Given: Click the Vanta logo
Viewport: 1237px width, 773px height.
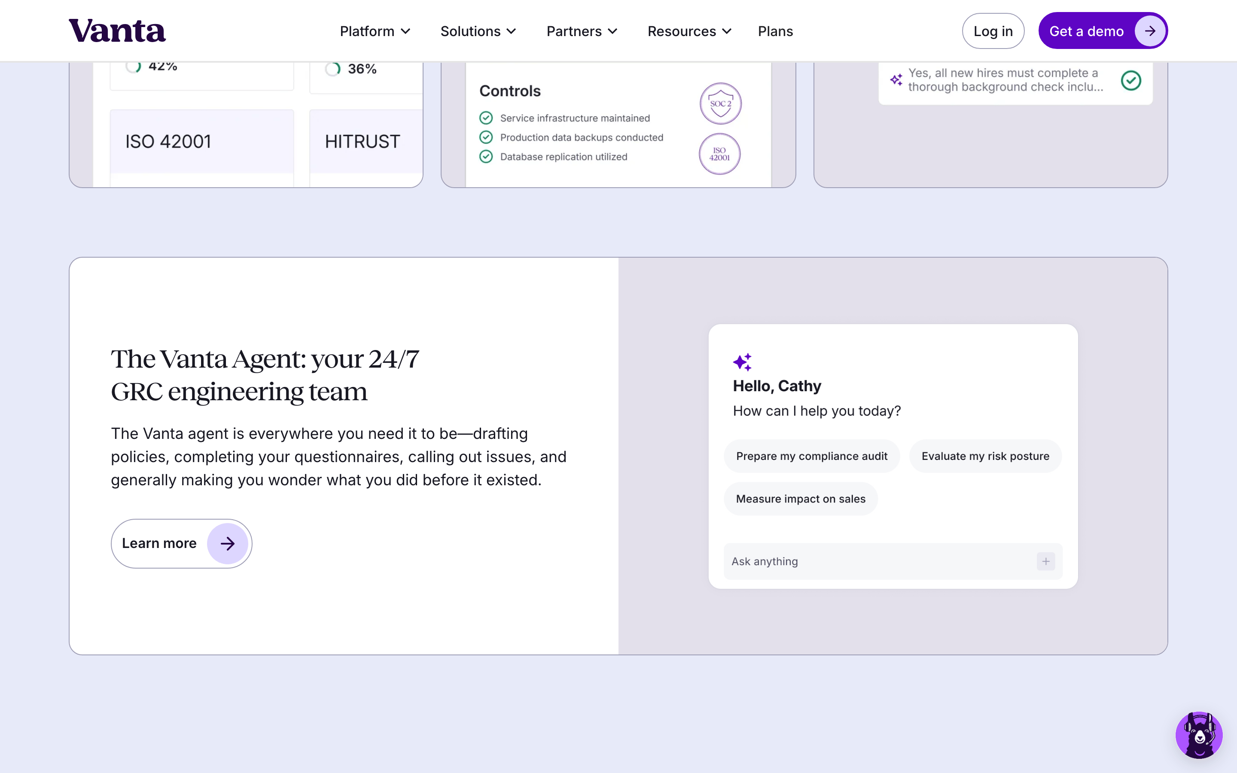Looking at the screenshot, I should click(117, 30).
